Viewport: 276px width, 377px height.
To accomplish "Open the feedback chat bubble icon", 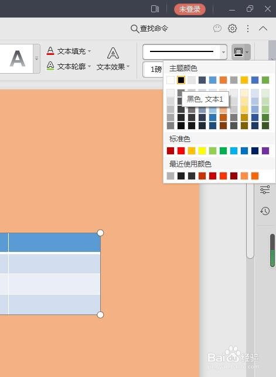I will pos(217,29).
